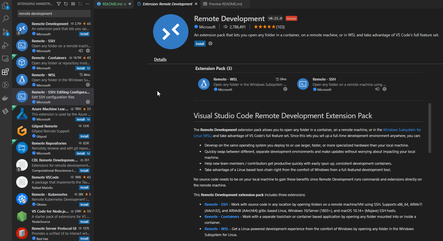The width and height of the screenshot is (443, 241).
Task: Open the Docker whale view
Action: click(x=5, y=98)
